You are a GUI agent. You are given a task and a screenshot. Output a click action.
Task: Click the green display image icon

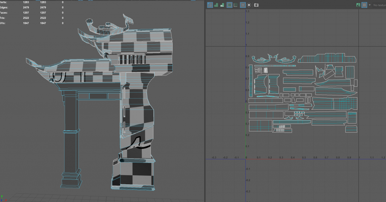[x=358, y=5]
